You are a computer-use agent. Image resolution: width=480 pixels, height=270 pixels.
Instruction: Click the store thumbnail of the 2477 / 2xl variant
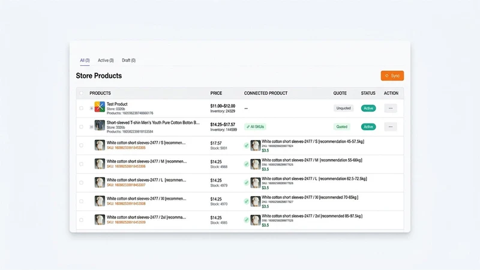coord(100,220)
